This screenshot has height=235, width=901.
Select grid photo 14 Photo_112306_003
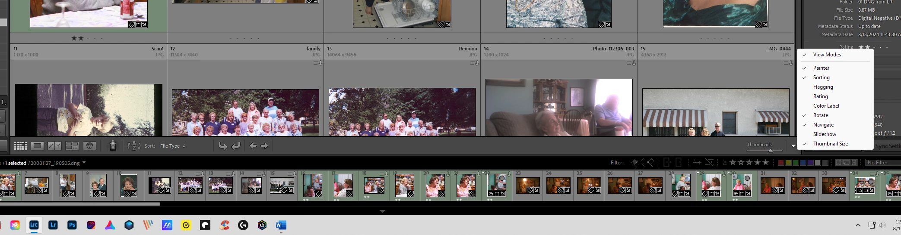click(x=559, y=107)
